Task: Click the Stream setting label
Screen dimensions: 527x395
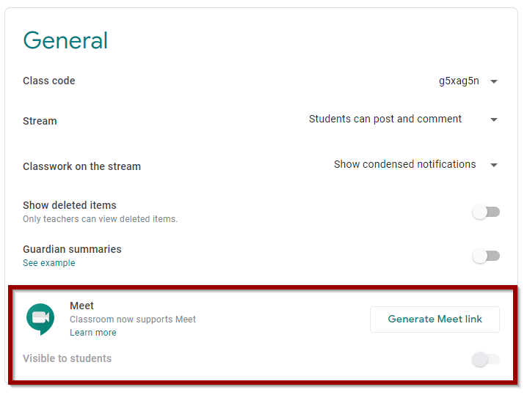Action: 40,121
